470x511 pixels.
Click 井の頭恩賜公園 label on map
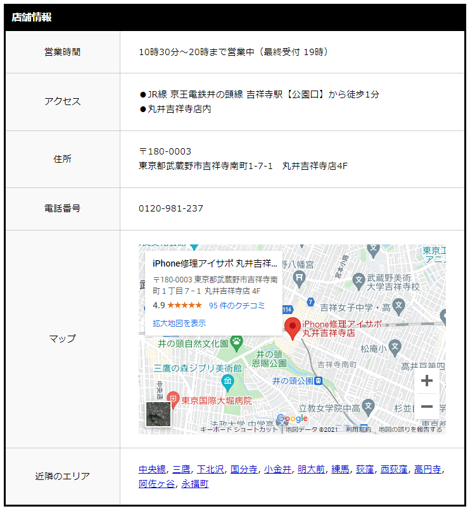click(269, 358)
